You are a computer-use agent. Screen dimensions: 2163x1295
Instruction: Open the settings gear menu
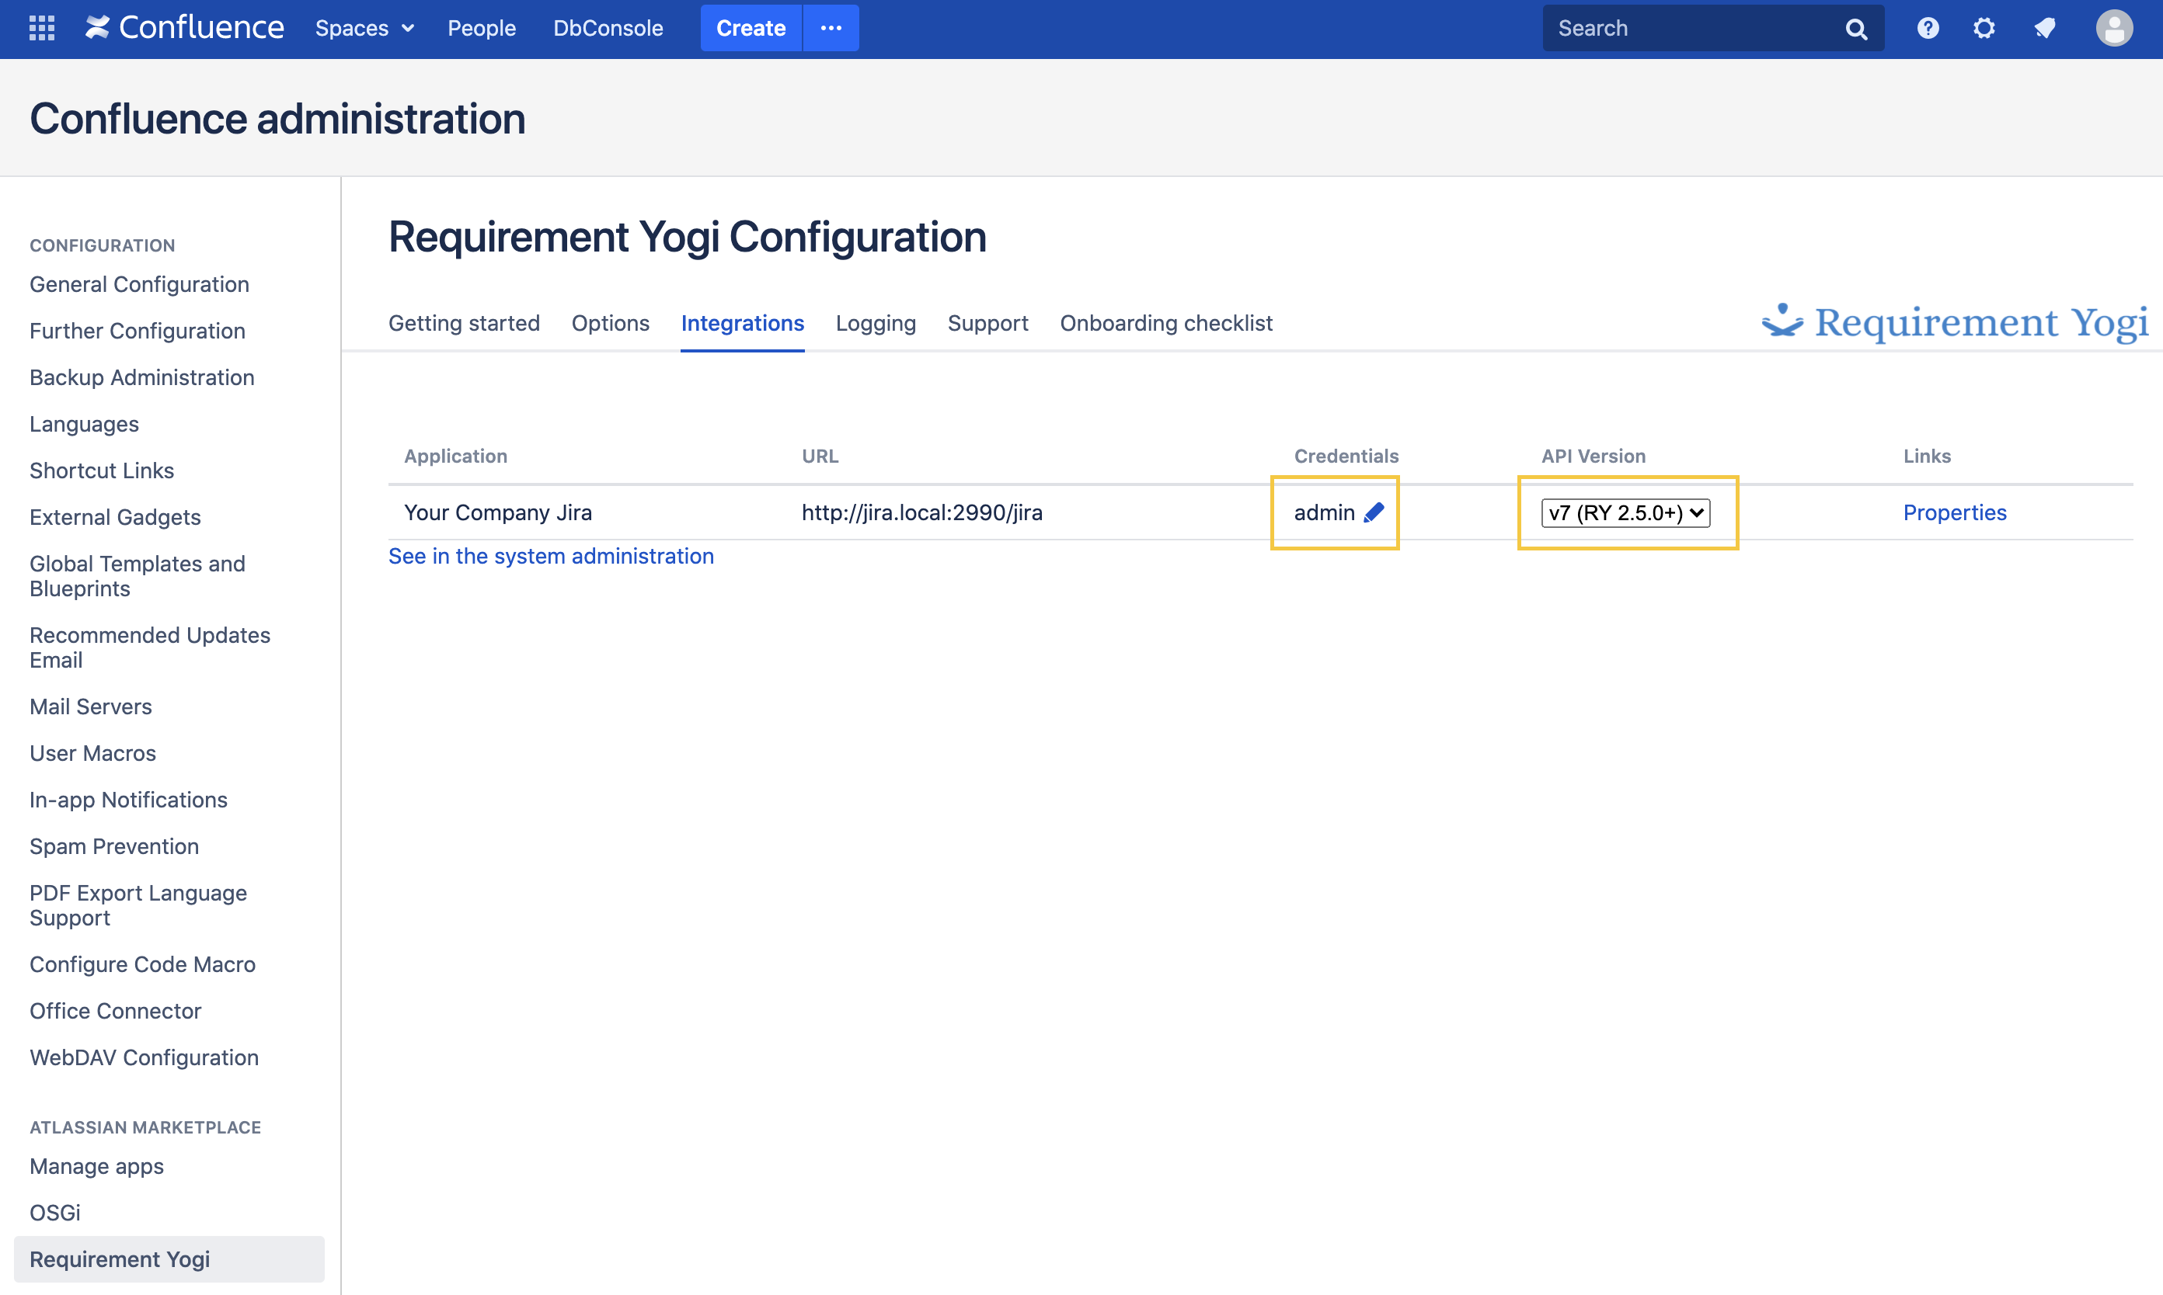click(x=1984, y=28)
